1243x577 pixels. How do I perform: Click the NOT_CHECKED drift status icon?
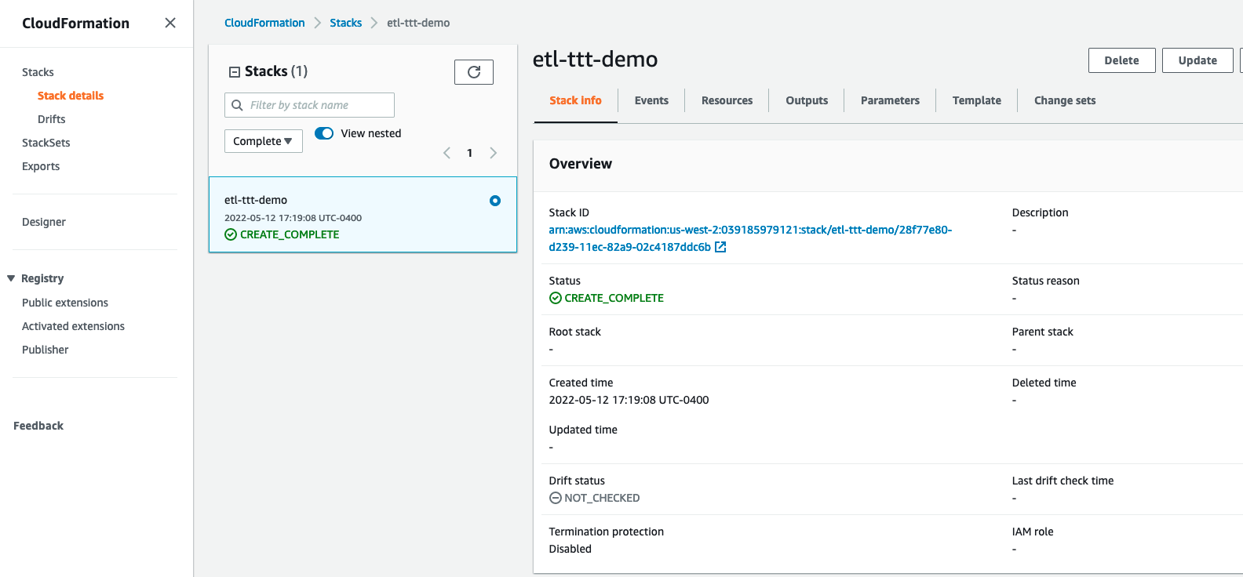coord(556,498)
